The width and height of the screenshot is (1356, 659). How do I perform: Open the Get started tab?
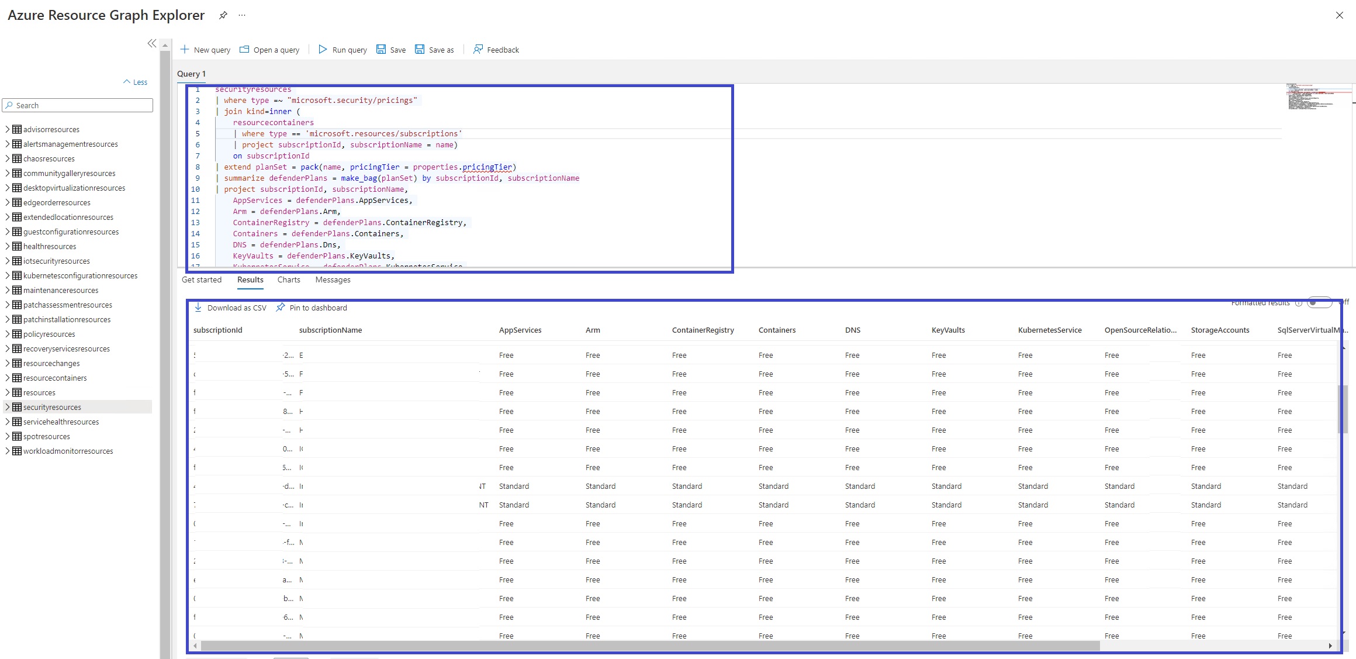pos(202,280)
